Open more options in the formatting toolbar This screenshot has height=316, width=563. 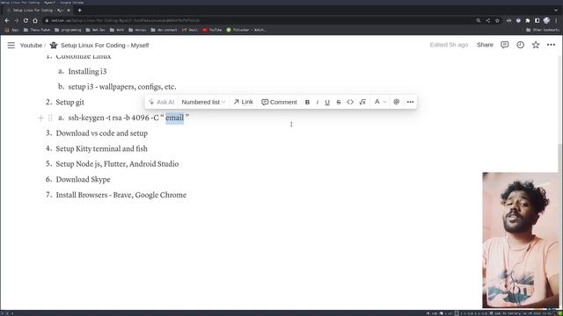click(x=410, y=102)
